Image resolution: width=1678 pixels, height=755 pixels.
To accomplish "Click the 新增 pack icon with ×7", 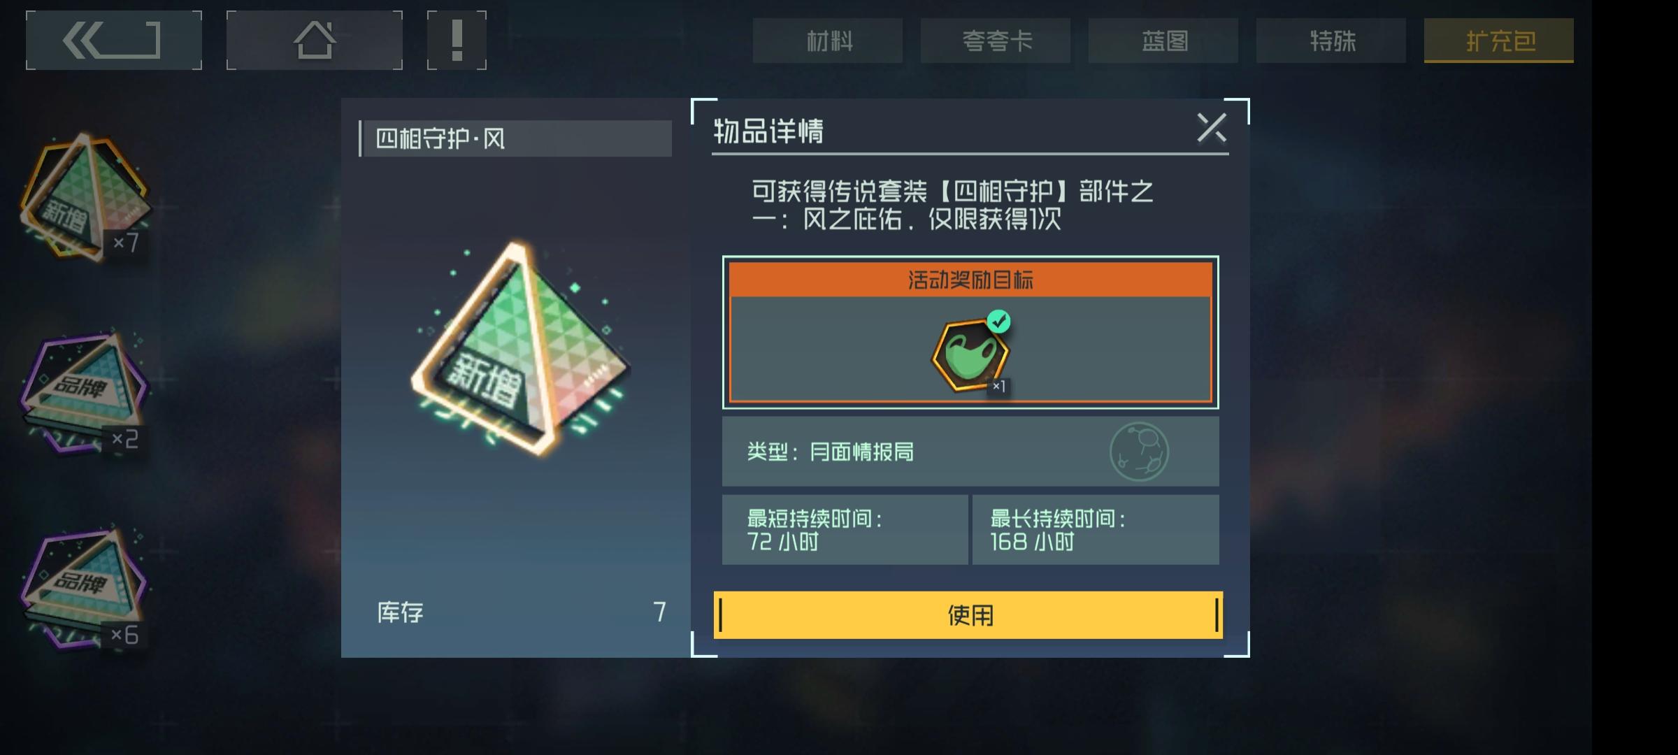I will tap(85, 197).
